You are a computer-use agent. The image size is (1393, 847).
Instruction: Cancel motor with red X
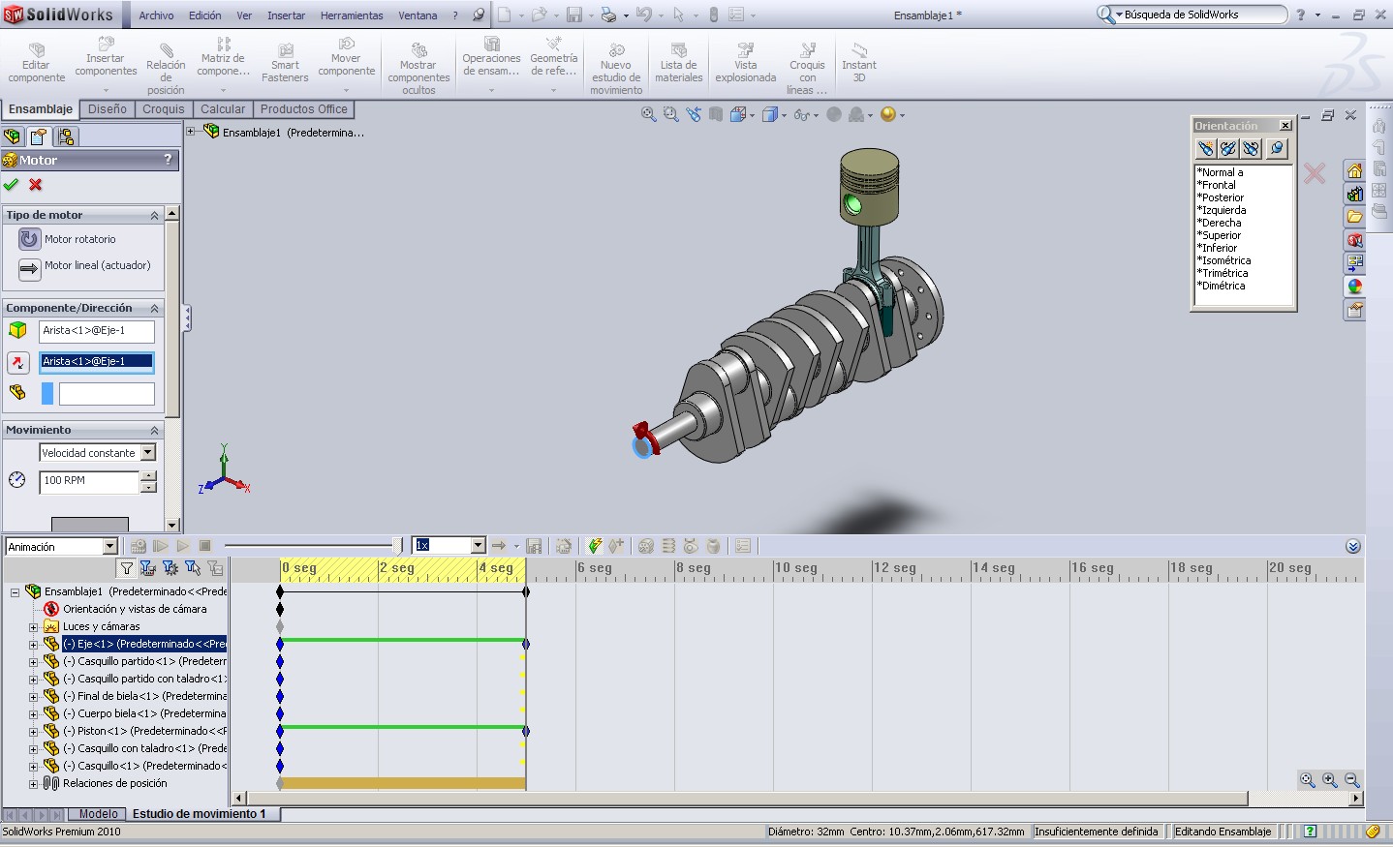(x=36, y=184)
